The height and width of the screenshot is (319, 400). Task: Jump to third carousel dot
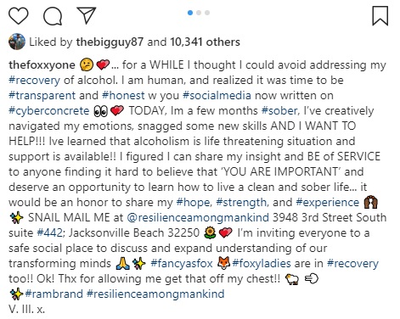pos(207,13)
